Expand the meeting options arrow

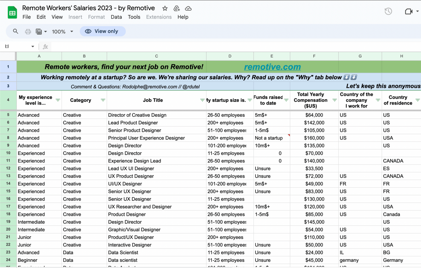(417, 11)
